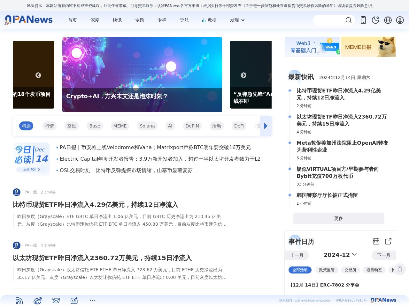Select the Base category tag
Screen dimensions: 409x306
(x=95, y=126)
